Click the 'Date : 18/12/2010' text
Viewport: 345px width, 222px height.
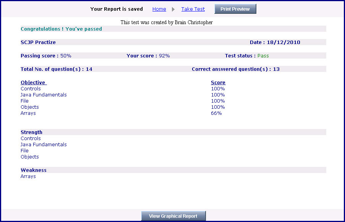point(275,42)
